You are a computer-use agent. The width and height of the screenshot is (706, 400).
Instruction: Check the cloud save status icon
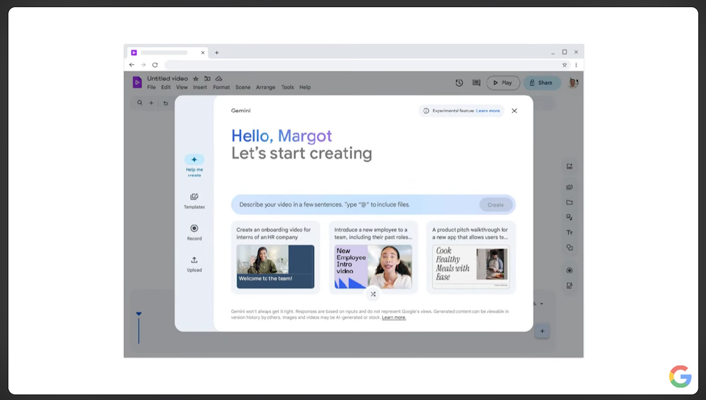(x=219, y=79)
